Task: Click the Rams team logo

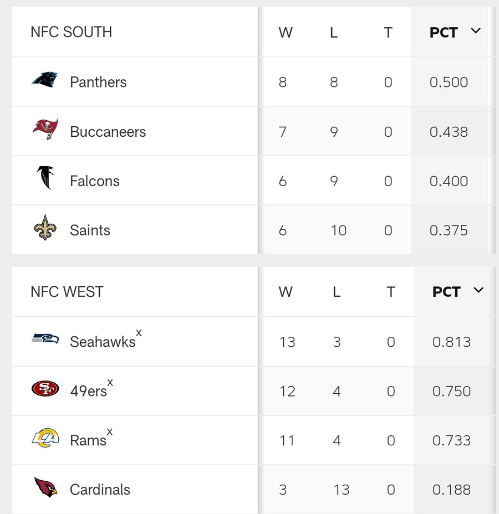Action: click(44, 439)
